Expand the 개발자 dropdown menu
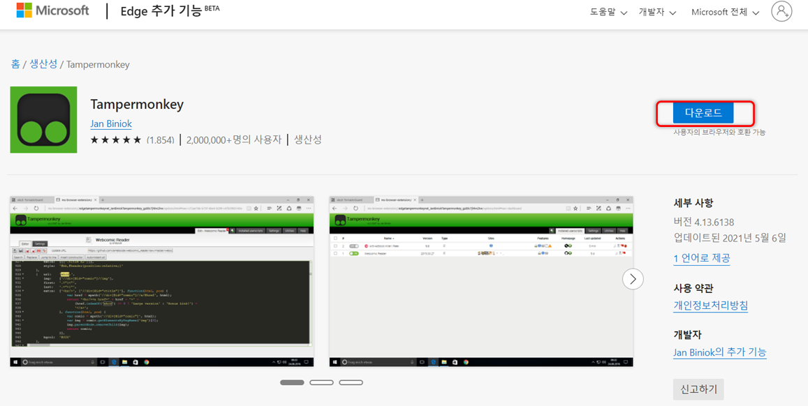This screenshot has width=808, height=406. pos(657,12)
